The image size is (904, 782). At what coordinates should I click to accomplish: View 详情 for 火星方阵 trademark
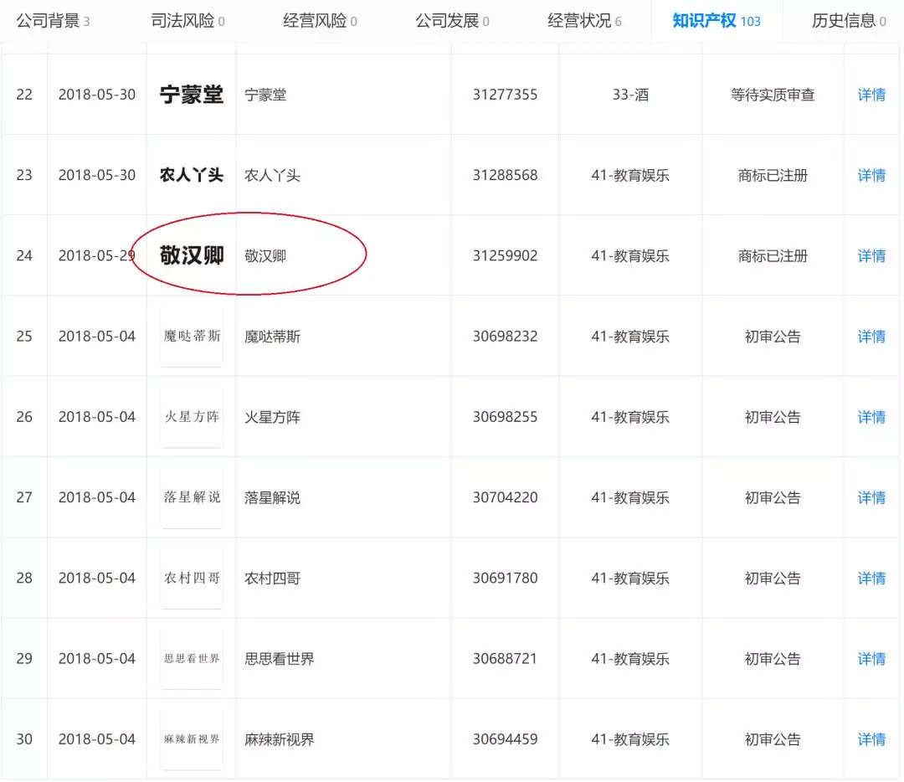coord(871,417)
